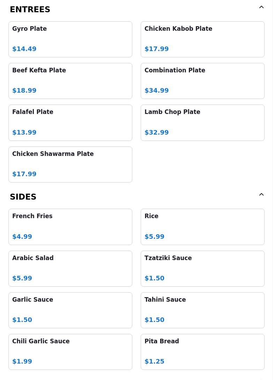Add French Fries side
Screen dimensions: 273x380
[70, 227]
